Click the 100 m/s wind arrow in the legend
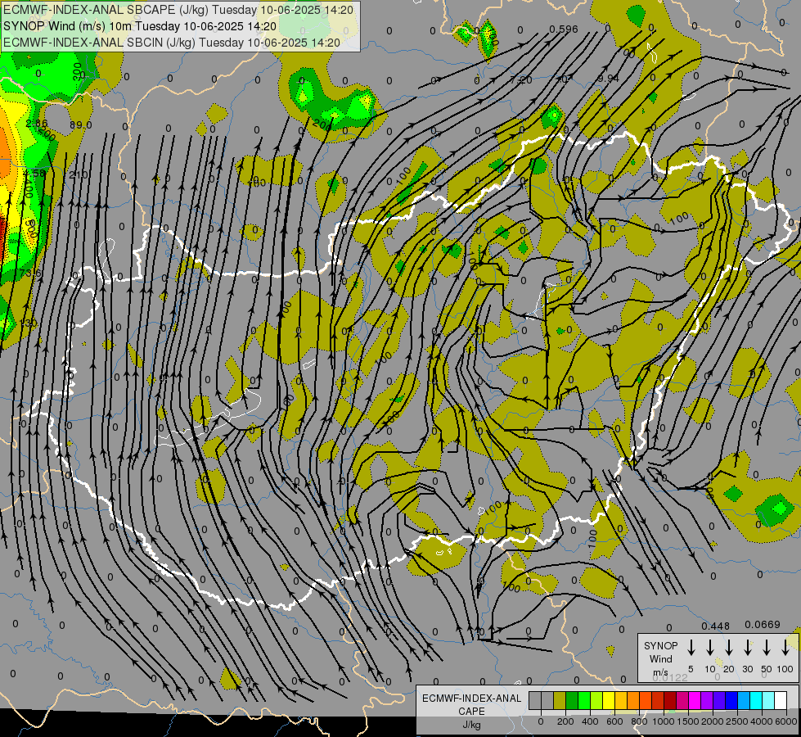Screen dimensions: 801x737 click(785, 647)
